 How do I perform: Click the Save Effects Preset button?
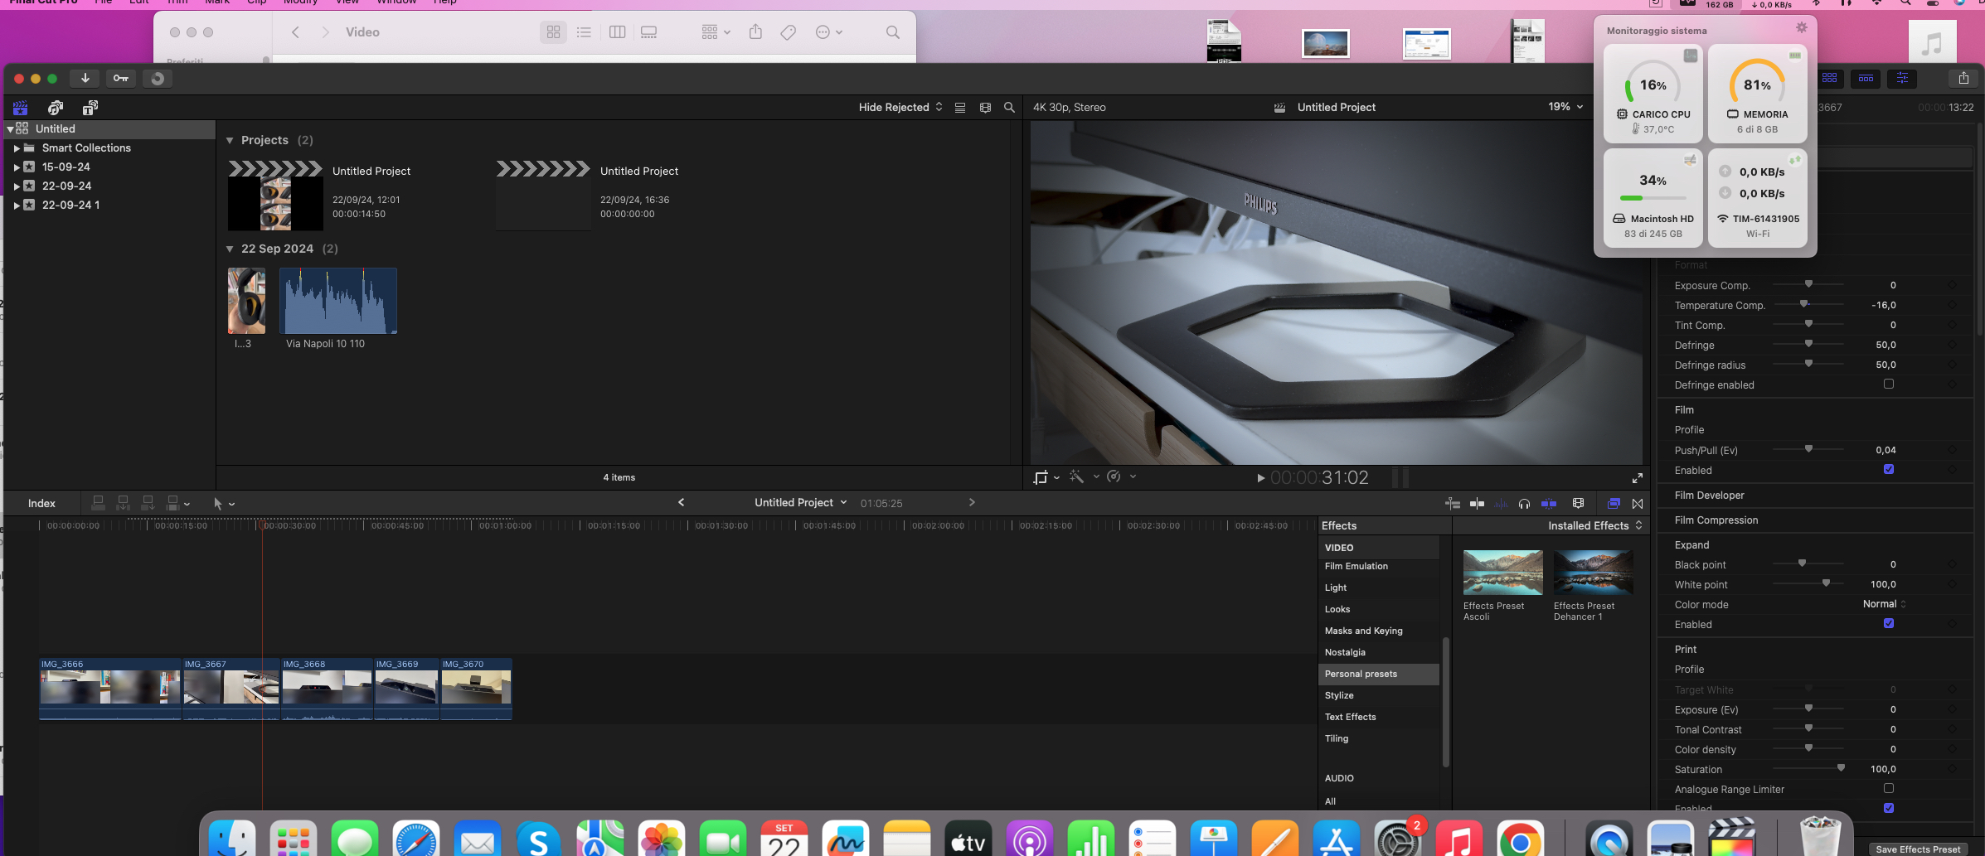tap(1917, 849)
